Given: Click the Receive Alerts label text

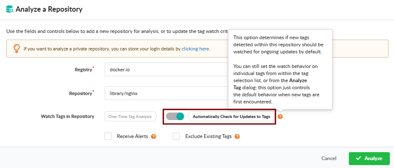Looking at the screenshot, I should pyautogui.click(x=133, y=136).
